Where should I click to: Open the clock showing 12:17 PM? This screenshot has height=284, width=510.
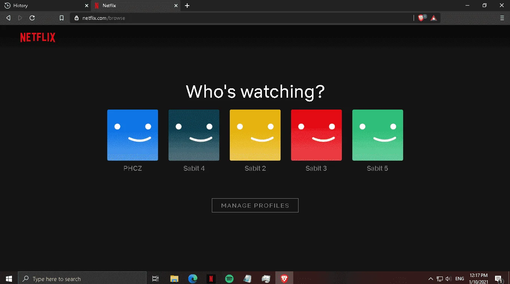[x=479, y=279]
